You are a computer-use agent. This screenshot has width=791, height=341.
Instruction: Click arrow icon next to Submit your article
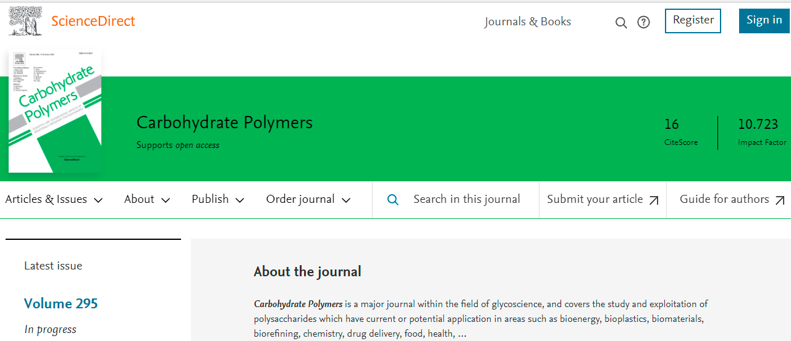[654, 200]
